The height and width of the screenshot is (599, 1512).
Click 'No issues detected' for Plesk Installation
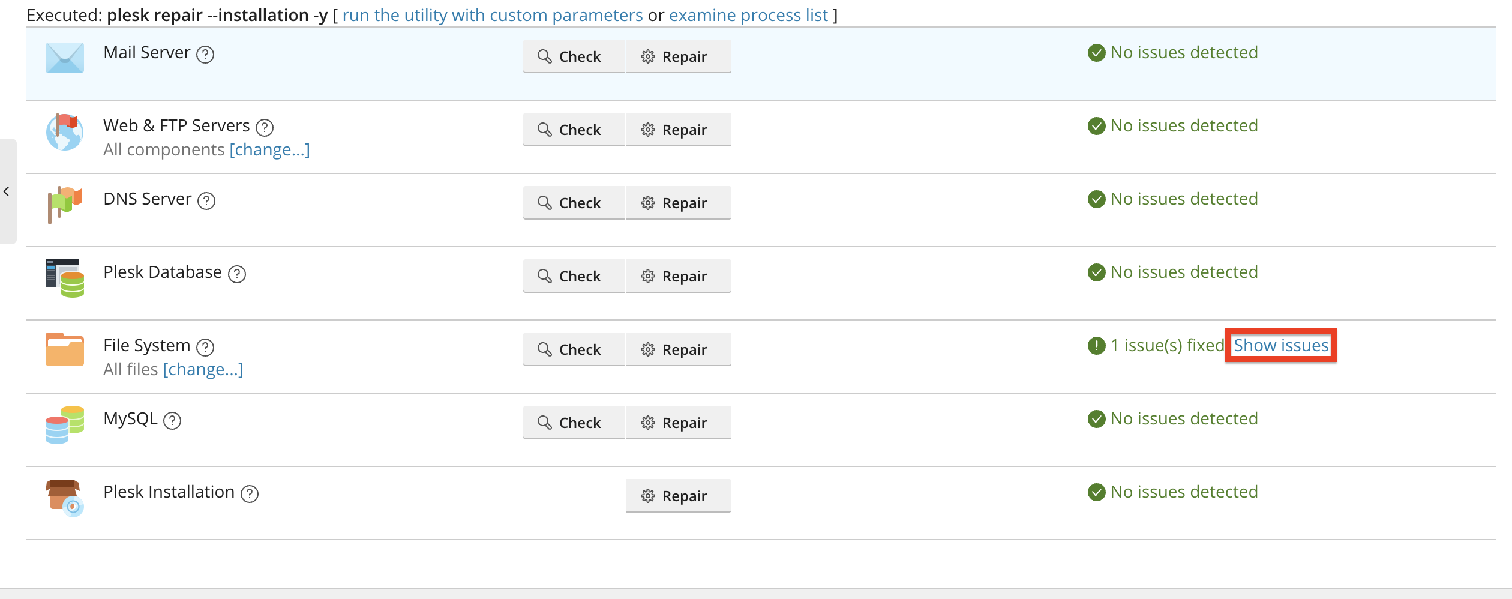pos(1184,492)
